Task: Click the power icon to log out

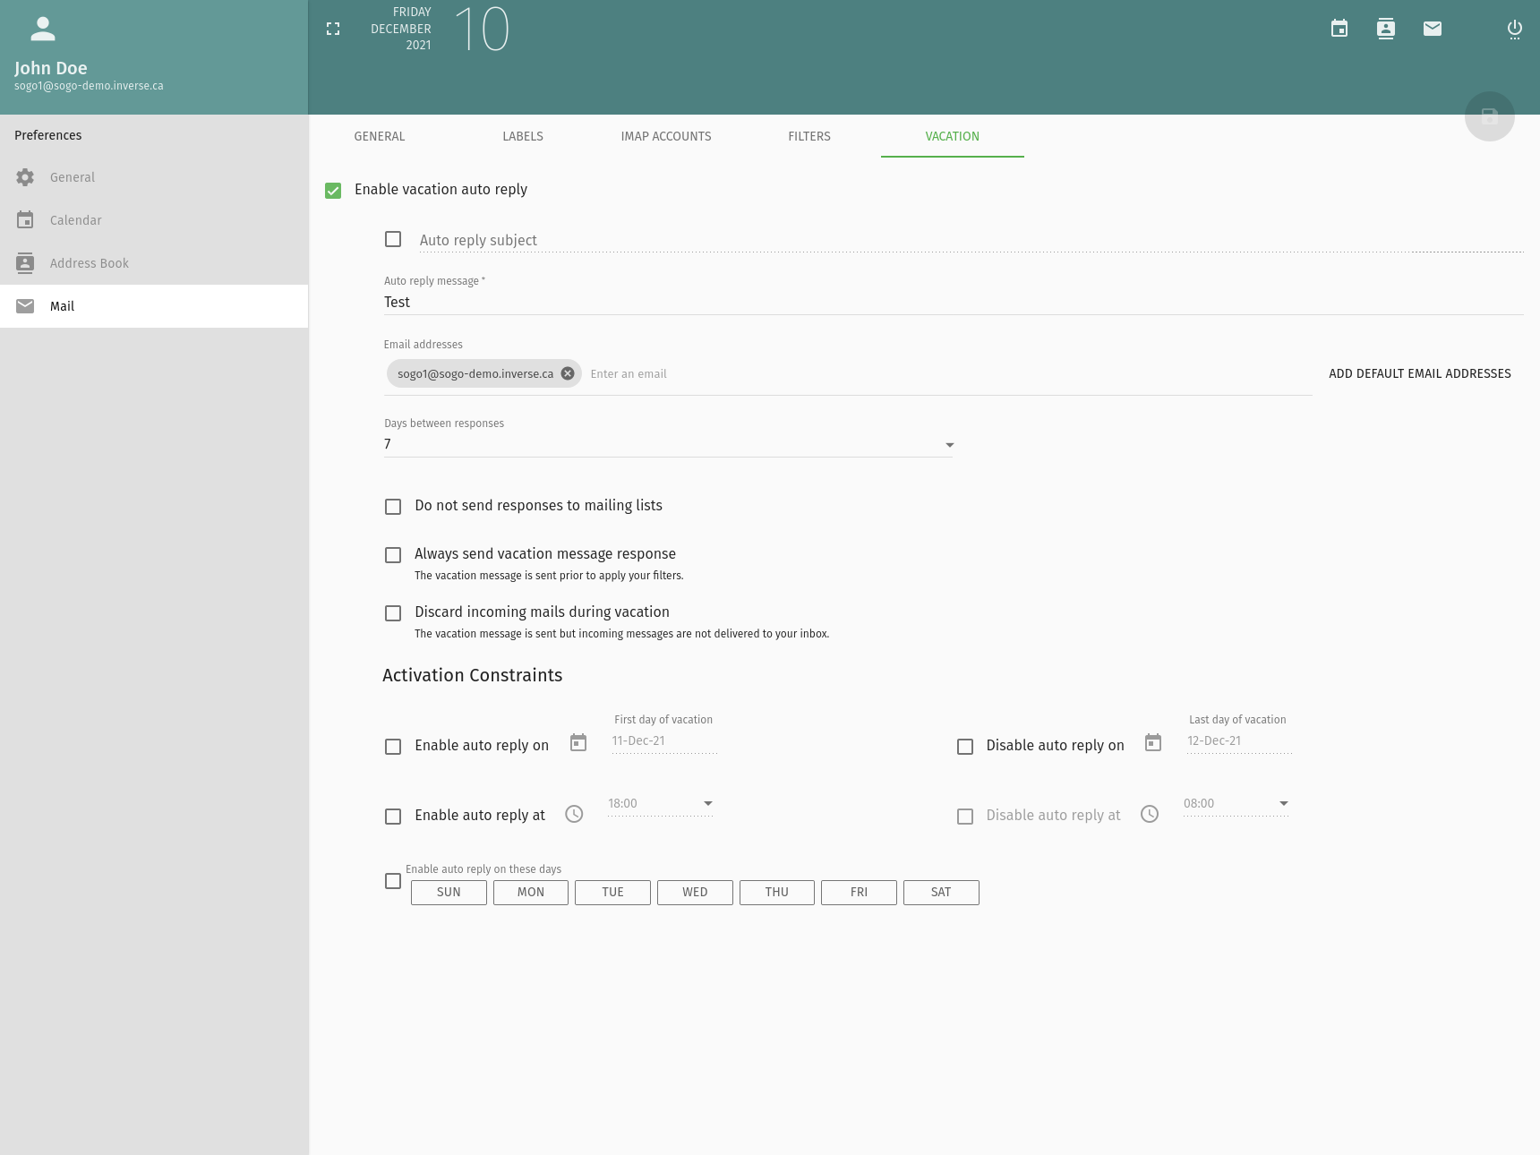Action: (x=1515, y=29)
